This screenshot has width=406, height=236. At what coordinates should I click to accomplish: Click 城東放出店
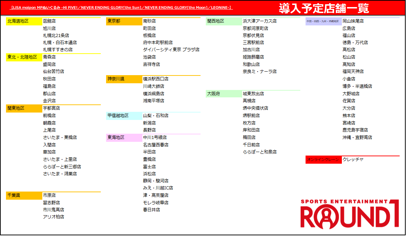click(x=253, y=93)
